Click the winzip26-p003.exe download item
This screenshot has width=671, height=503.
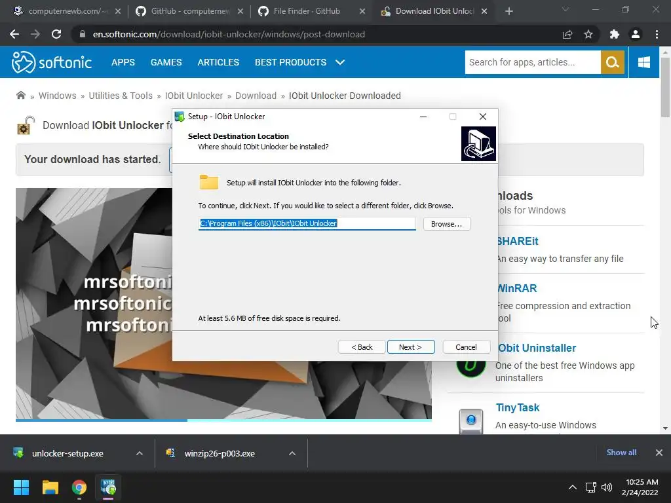tap(219, 453)
